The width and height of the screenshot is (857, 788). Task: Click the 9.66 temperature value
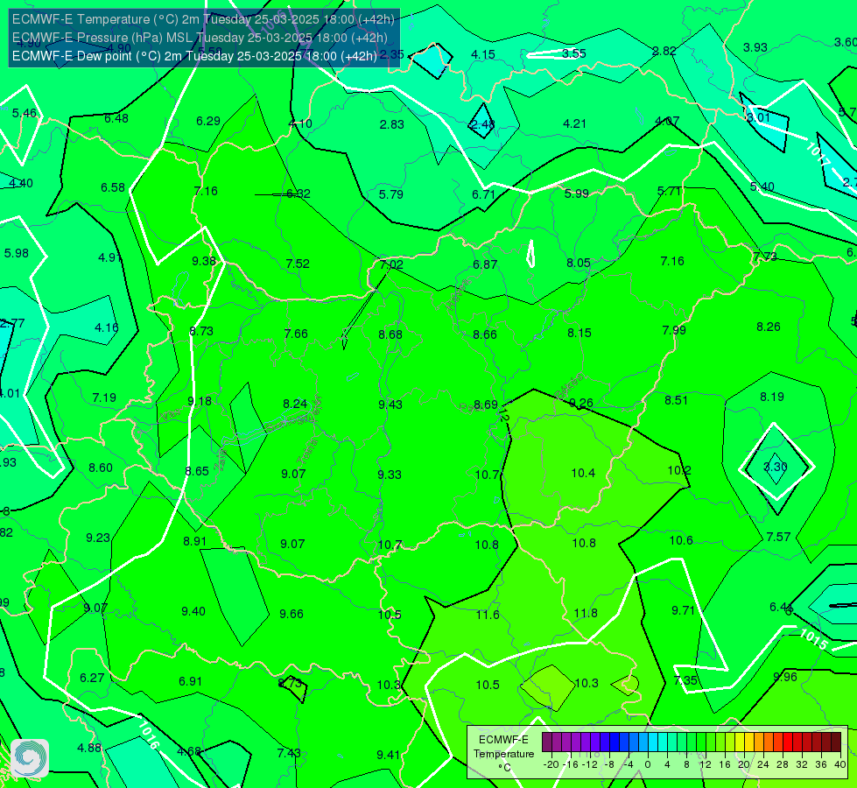292,614
